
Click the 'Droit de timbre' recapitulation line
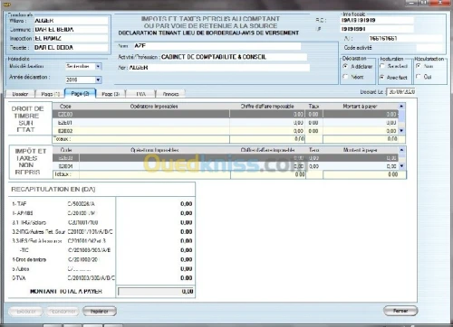point(102,259)
